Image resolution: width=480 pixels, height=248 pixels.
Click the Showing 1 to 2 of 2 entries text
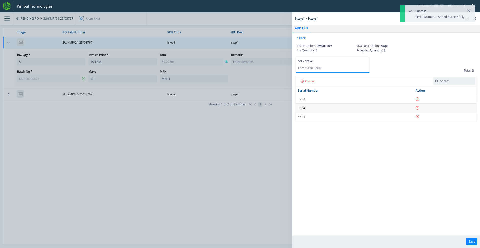(x=227, y=104)
